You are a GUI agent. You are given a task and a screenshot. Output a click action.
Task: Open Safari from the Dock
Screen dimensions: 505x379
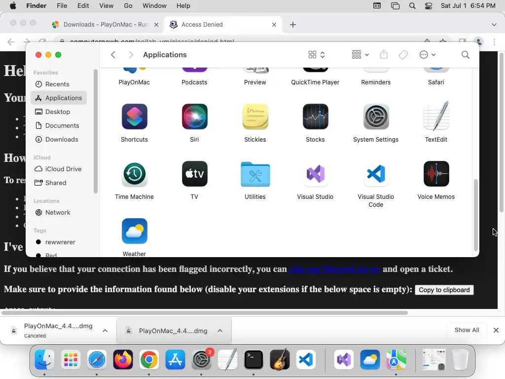[97, 360]
